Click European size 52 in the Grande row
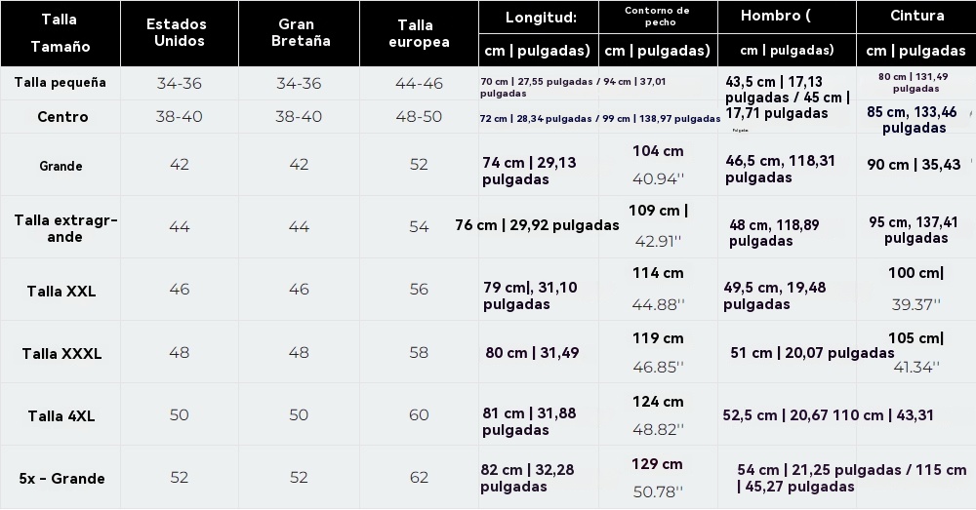The image size is (976, 510). point(419,165)
